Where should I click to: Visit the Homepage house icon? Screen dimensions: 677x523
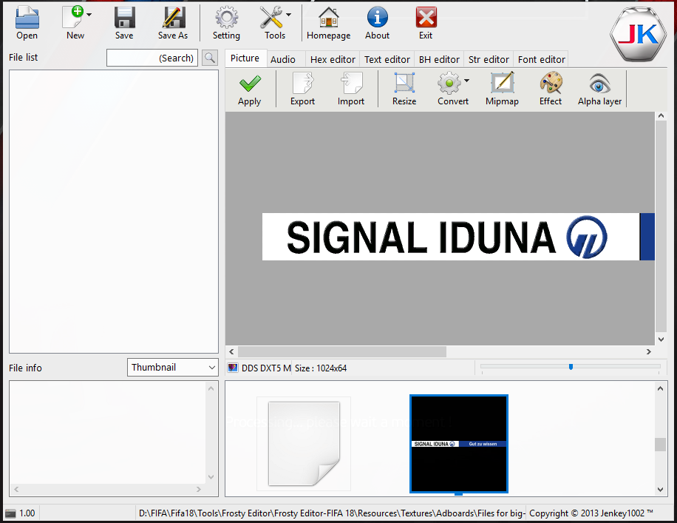click(x=329, y=18)
